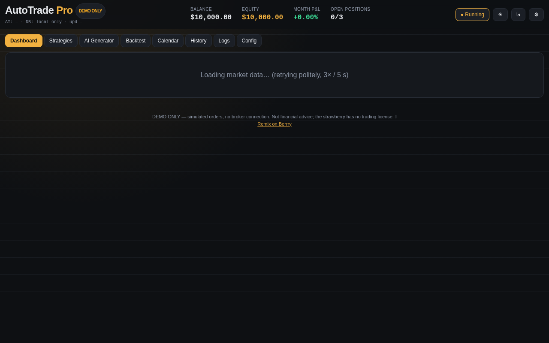This screenshot has height=343, width=549.
Task: Open the Calendar tab
Action: pos(168,41)
